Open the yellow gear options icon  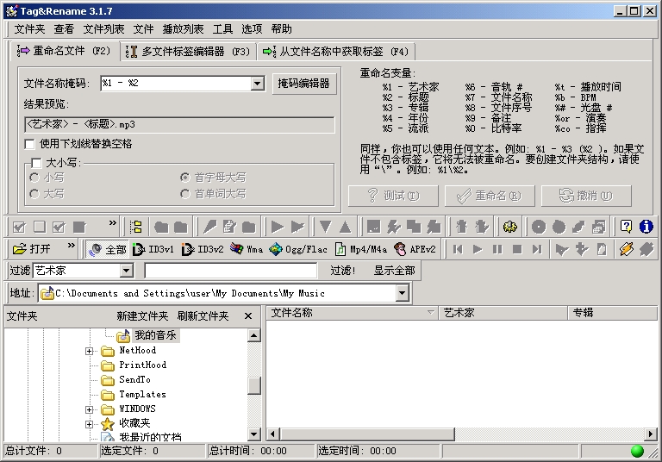coord(510,227)
